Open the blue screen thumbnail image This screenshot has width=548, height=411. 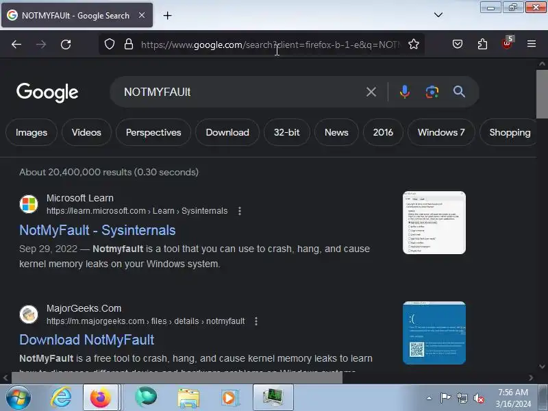(434, 333)
